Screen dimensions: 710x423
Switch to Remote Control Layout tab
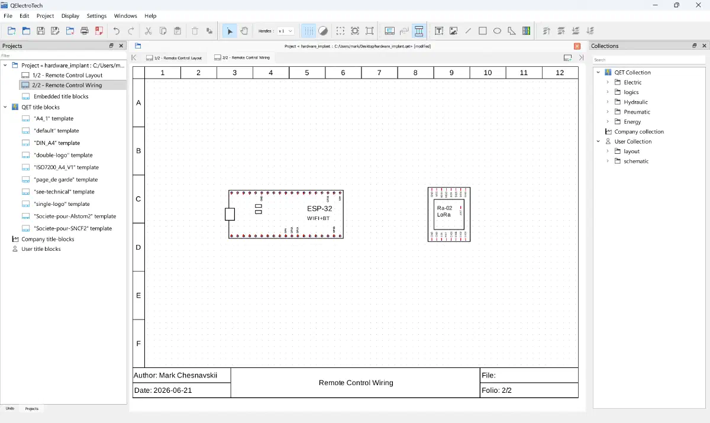174,58
